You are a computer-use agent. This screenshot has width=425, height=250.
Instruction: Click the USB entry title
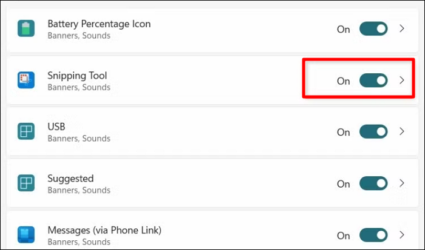click(x=56, y=127)
